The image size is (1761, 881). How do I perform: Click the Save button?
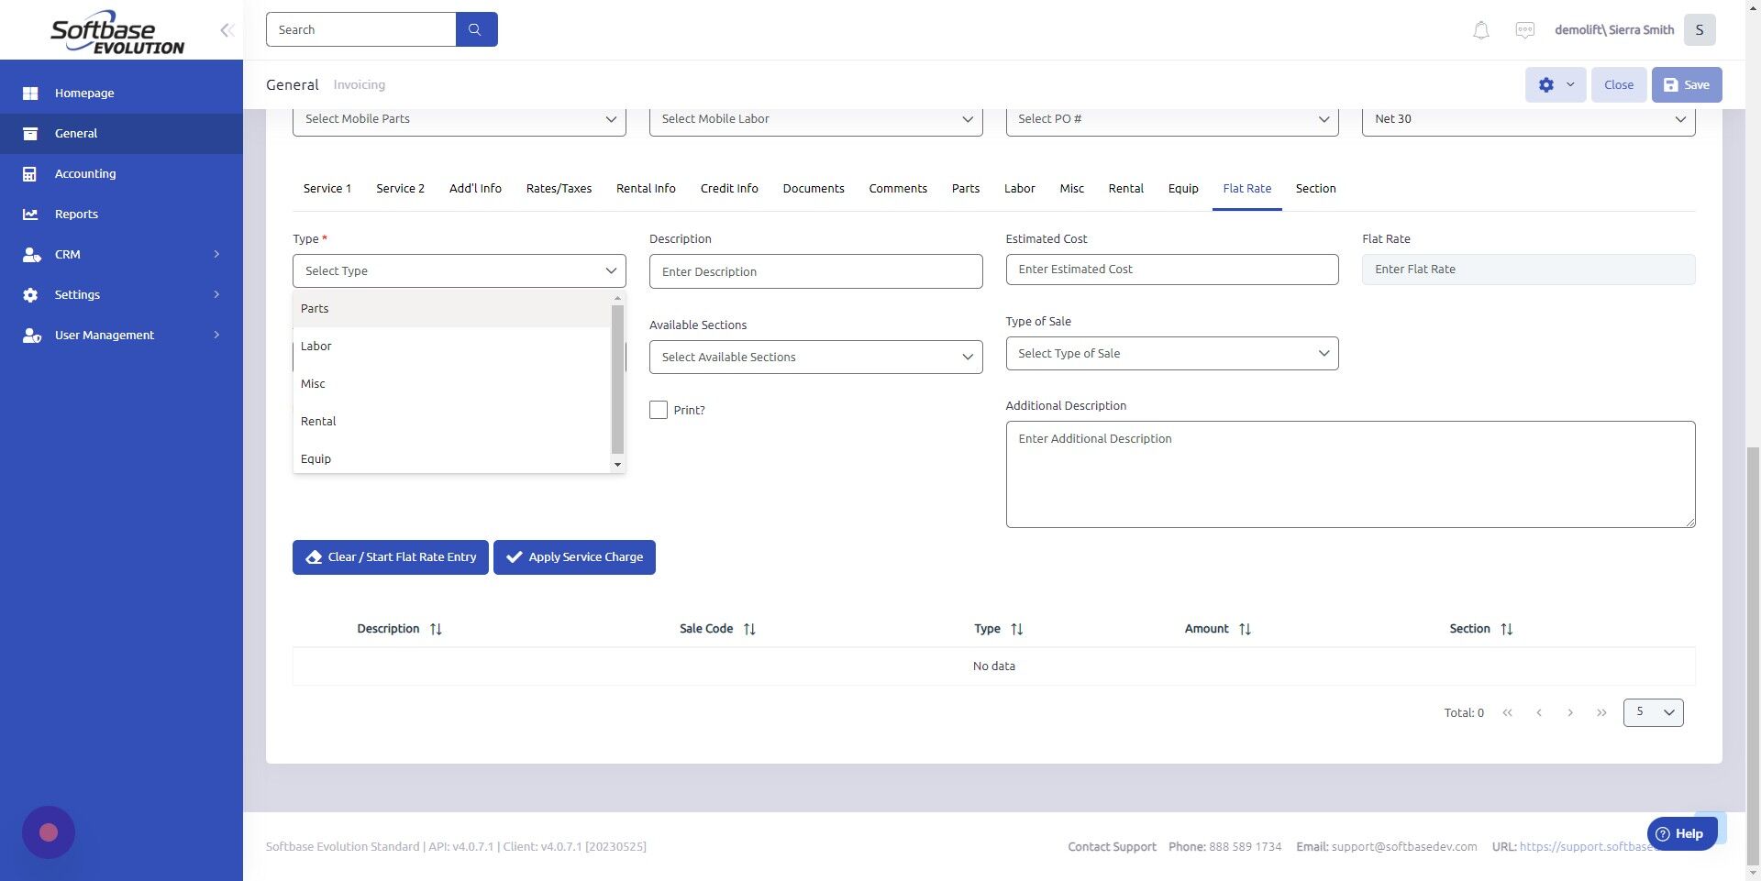(1686, 84)
